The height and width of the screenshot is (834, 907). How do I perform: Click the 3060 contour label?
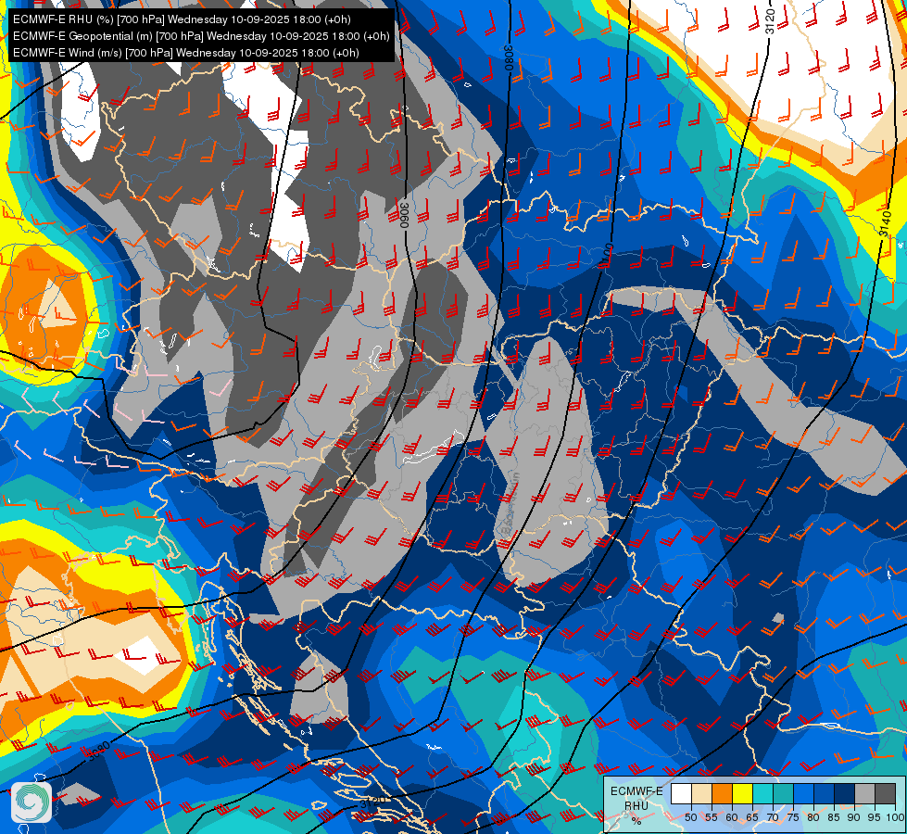point(404,215)
